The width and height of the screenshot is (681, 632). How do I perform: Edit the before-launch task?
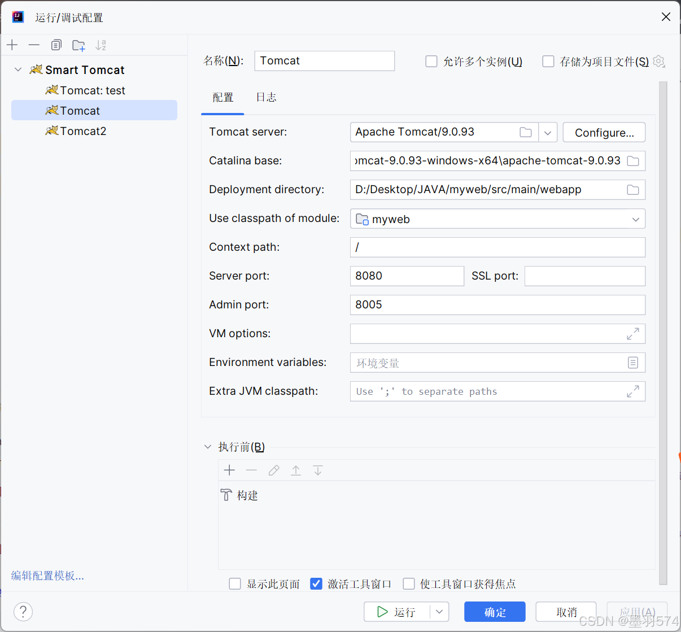pos(274,470)
